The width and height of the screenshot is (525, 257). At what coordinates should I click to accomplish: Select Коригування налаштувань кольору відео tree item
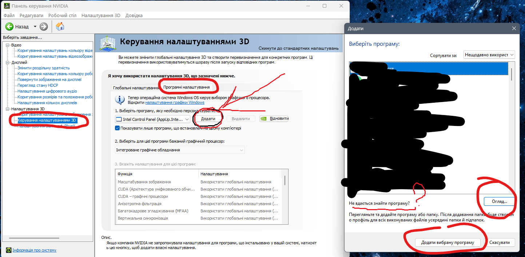point(55,50)
